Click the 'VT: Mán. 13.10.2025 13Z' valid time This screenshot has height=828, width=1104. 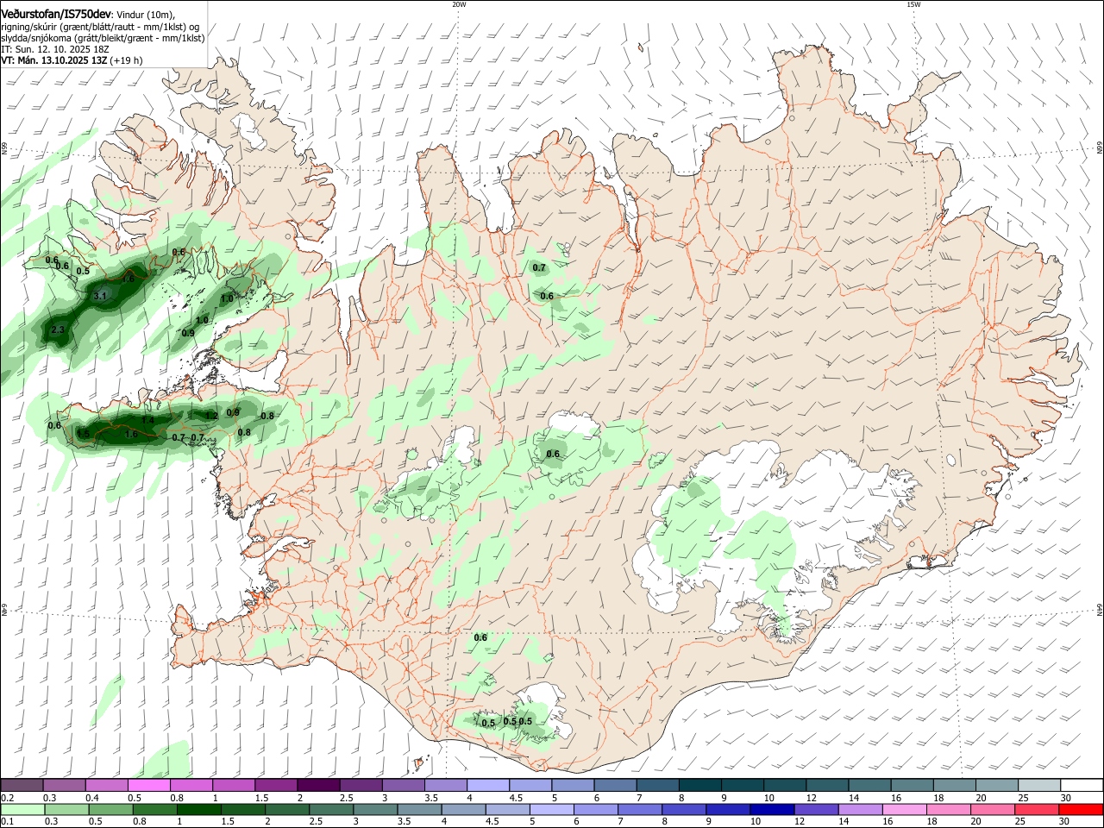[53, 60]
